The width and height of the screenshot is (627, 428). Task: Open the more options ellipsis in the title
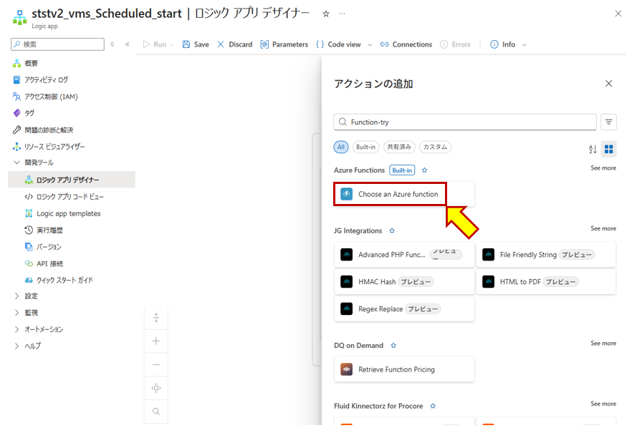pyautogui.click(x=342, y=14)
